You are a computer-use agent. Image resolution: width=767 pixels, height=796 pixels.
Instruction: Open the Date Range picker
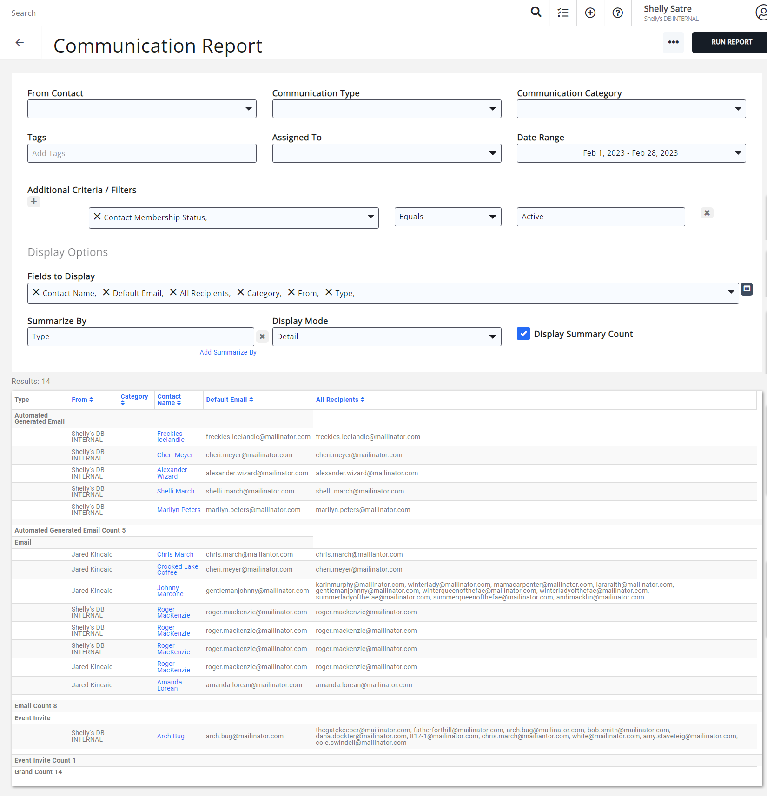pos(631,153)
